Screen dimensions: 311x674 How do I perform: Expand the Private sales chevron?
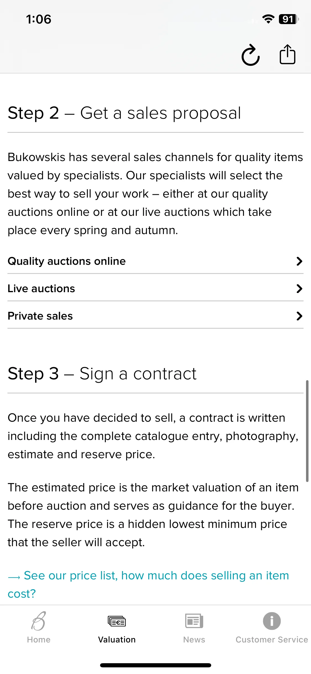[x=299, y=316]
